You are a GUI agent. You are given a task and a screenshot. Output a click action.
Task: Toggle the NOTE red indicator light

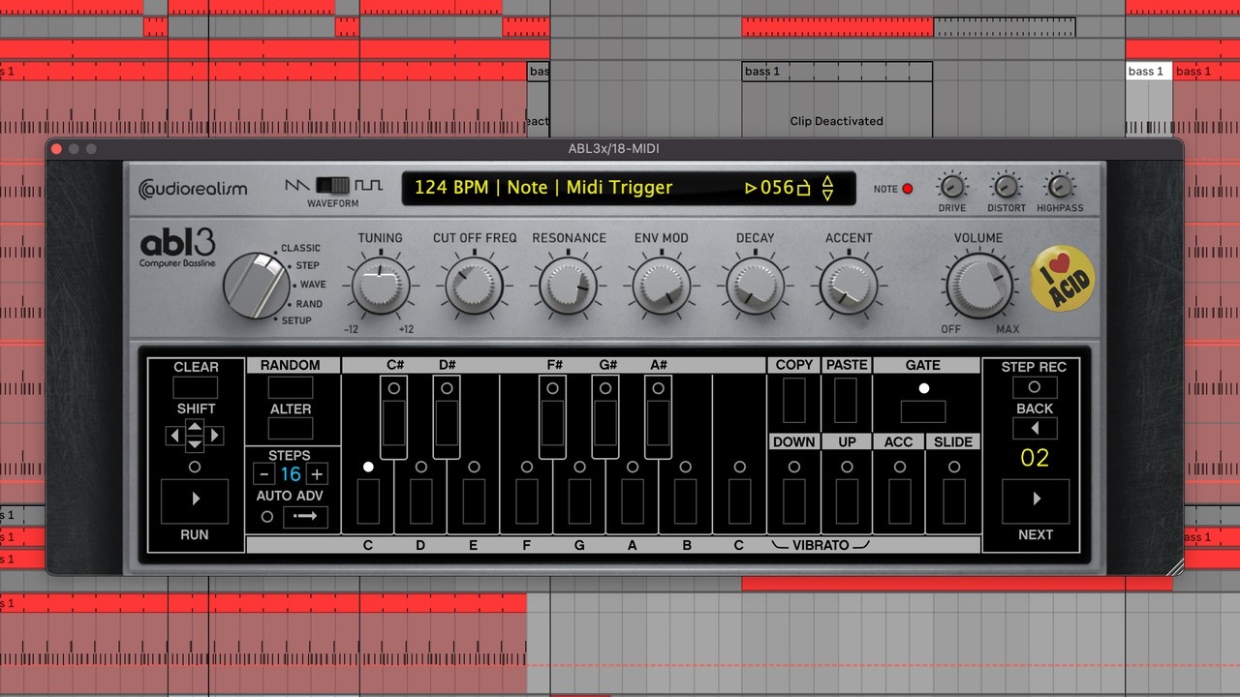tap(908, 189)
